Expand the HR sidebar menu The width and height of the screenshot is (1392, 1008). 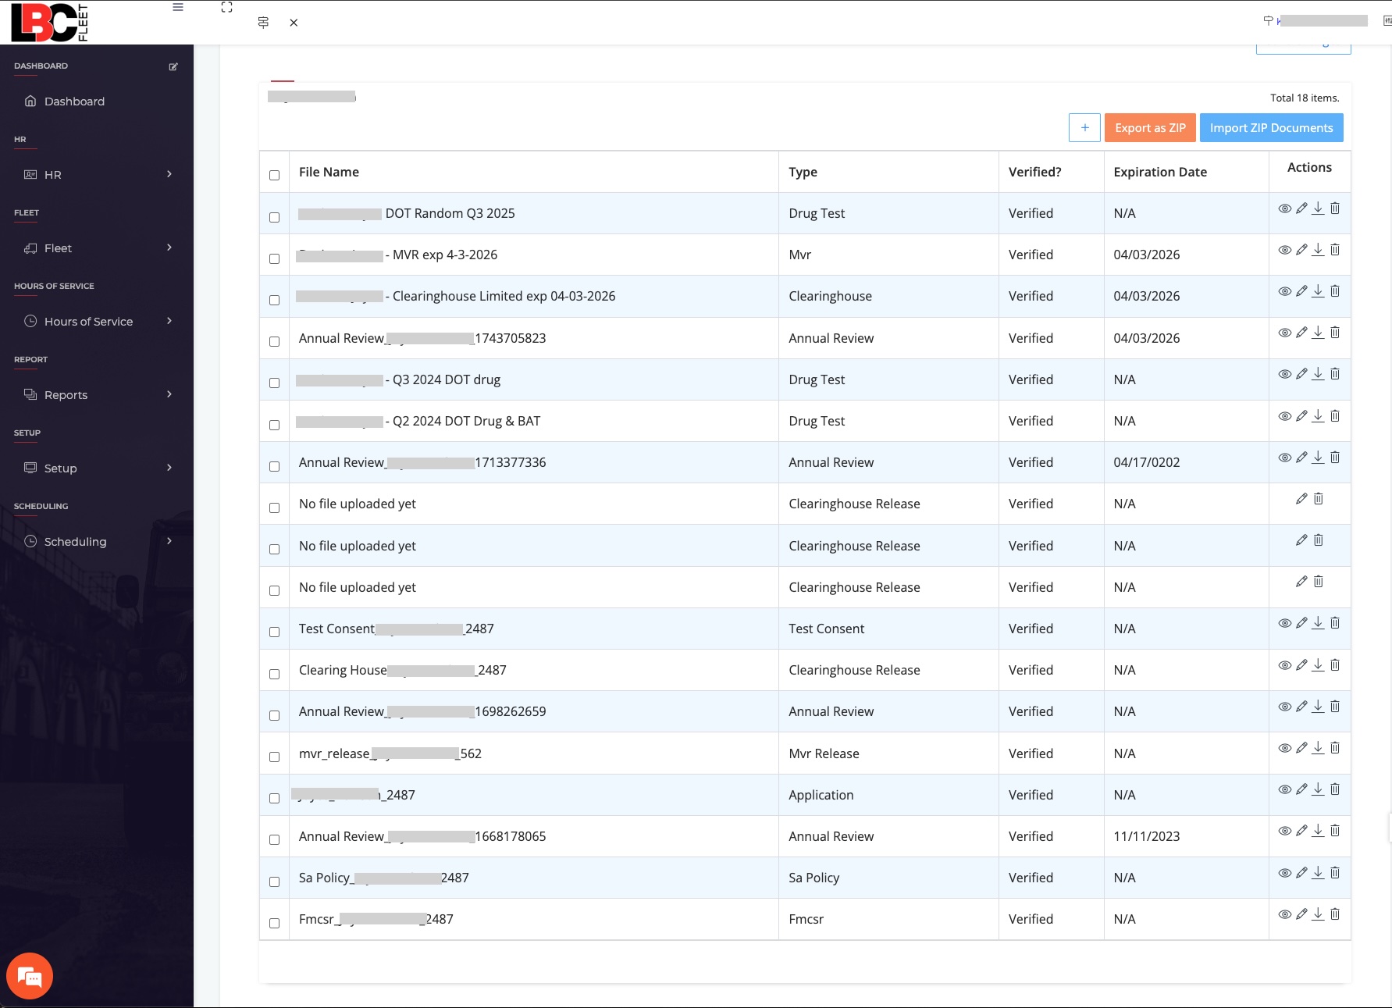97,175
